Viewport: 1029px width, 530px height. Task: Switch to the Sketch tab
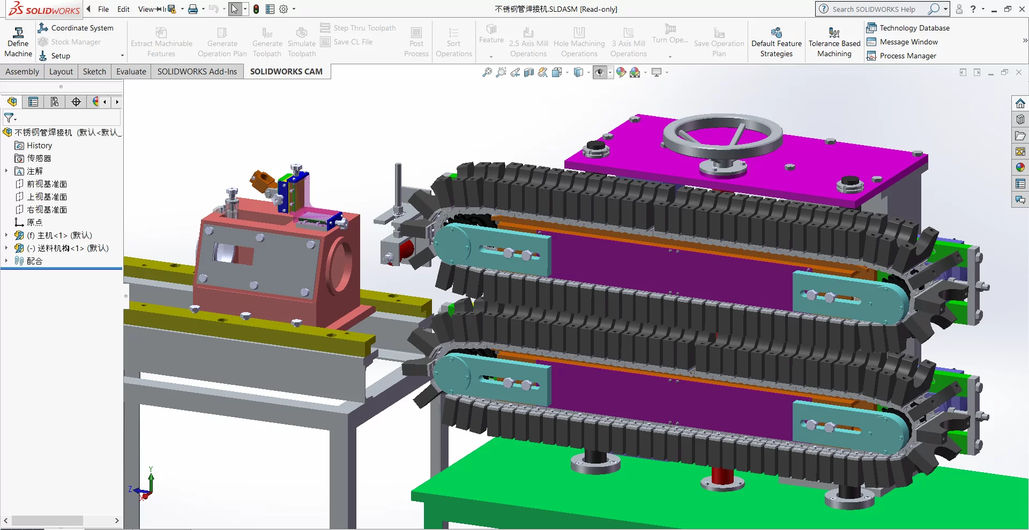coord(94,72)
